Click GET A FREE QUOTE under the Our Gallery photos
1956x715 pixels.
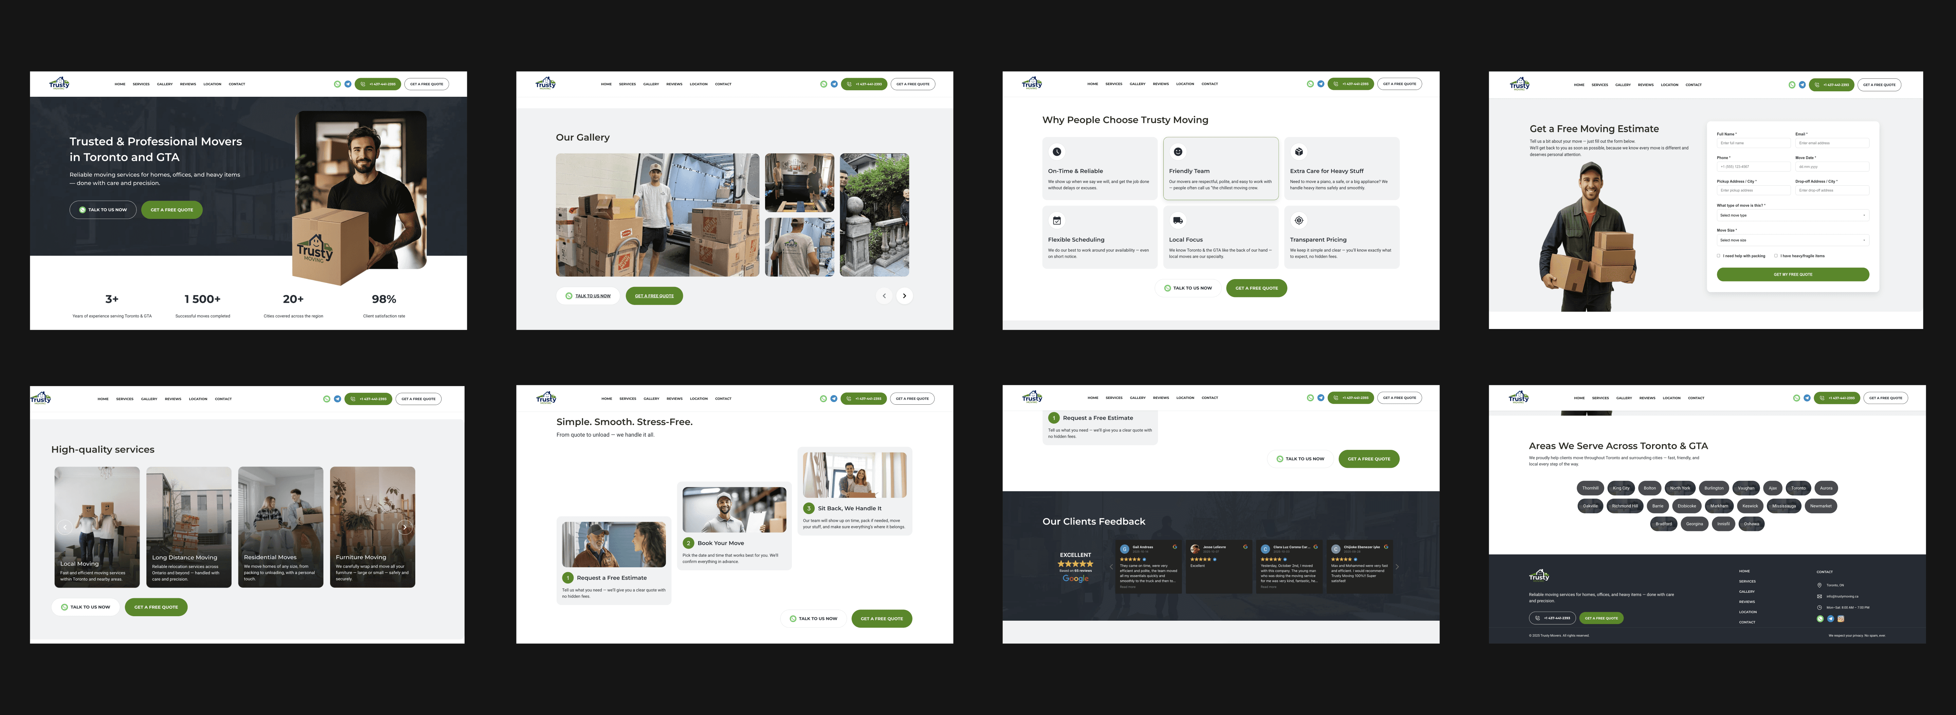coord(654,296)
